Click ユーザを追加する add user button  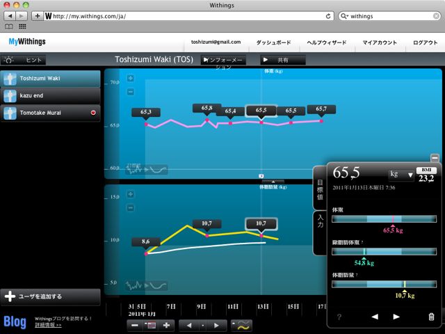pos(51,296)
